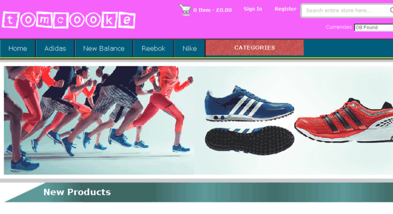Click the Register link
Viewport: 393px width, 214px height.
click(285, 9)
